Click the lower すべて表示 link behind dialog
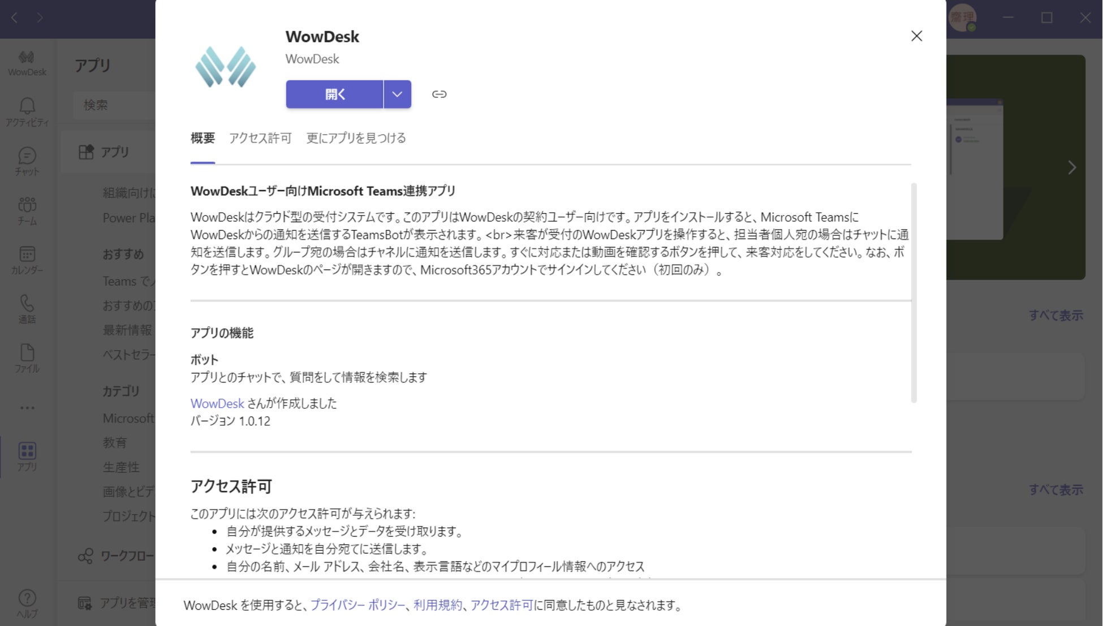The image size is (1103, 626). tap(1056, 490)
